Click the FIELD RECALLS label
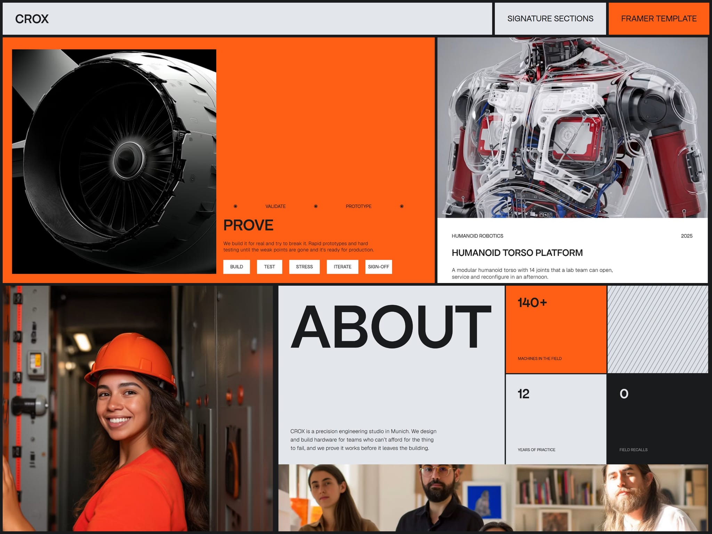 tap(633, 450)
